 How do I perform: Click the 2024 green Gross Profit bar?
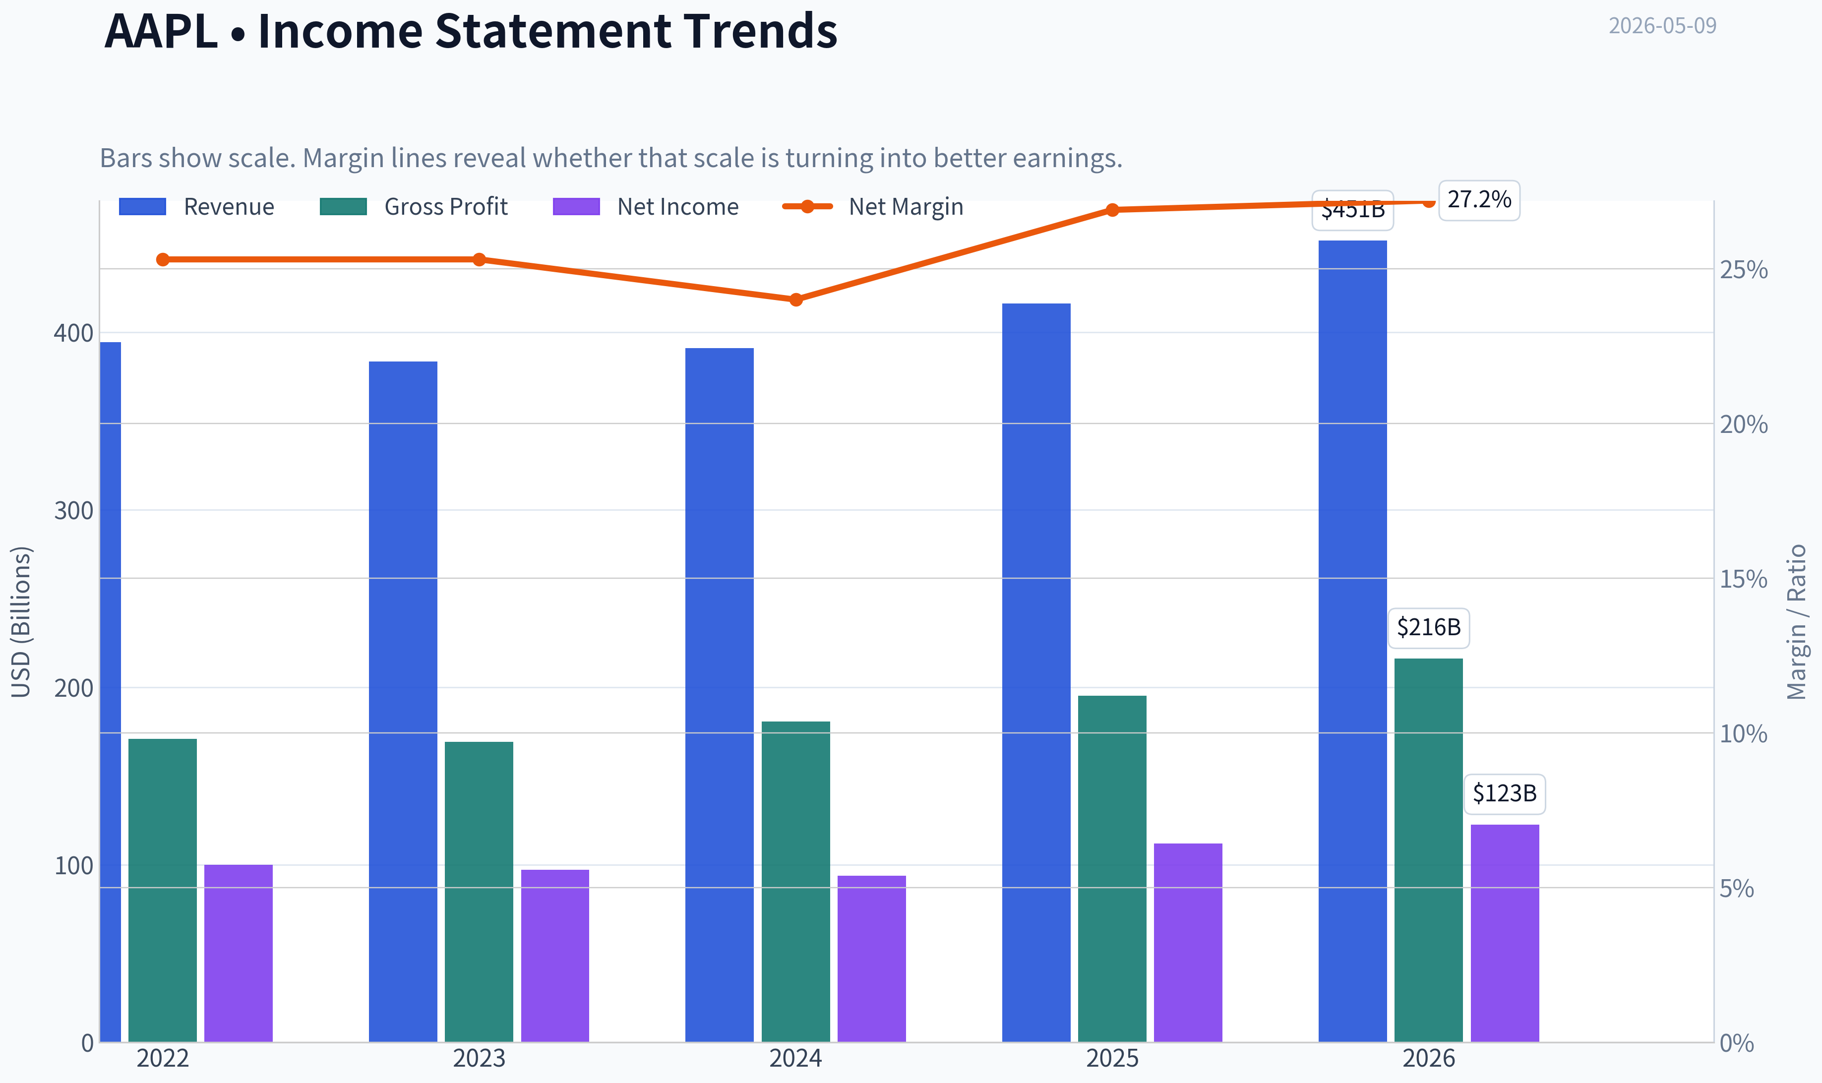pos(796,882)
